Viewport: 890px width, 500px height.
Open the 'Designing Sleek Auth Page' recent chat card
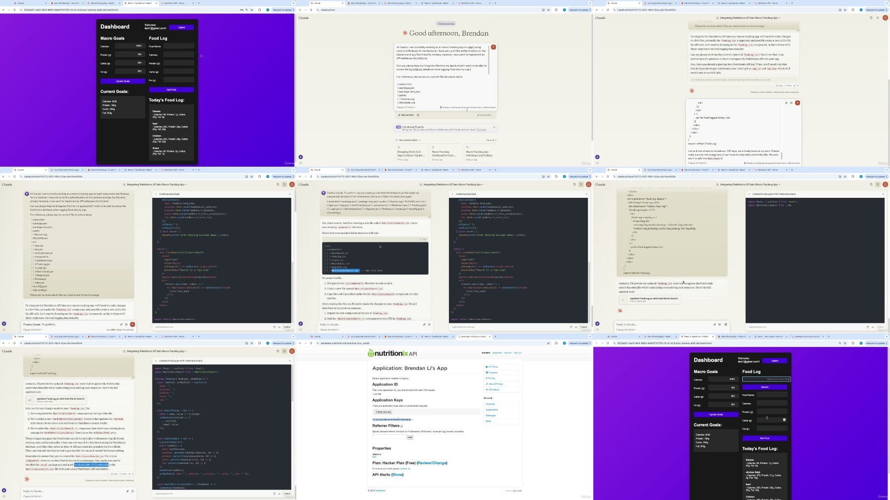[x=411, y=154]
